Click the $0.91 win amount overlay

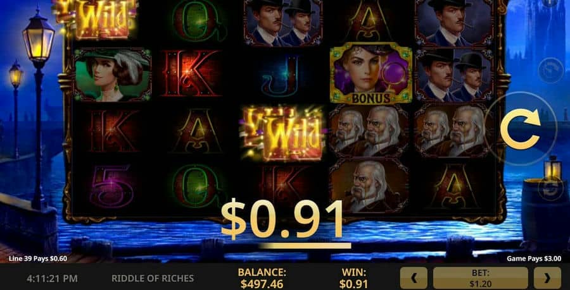[x=282, y=220]
